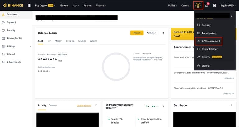The height and width of the screenshot is (127, 239).
Task: Click the app download icon
Action: click(x=214, y=6)
